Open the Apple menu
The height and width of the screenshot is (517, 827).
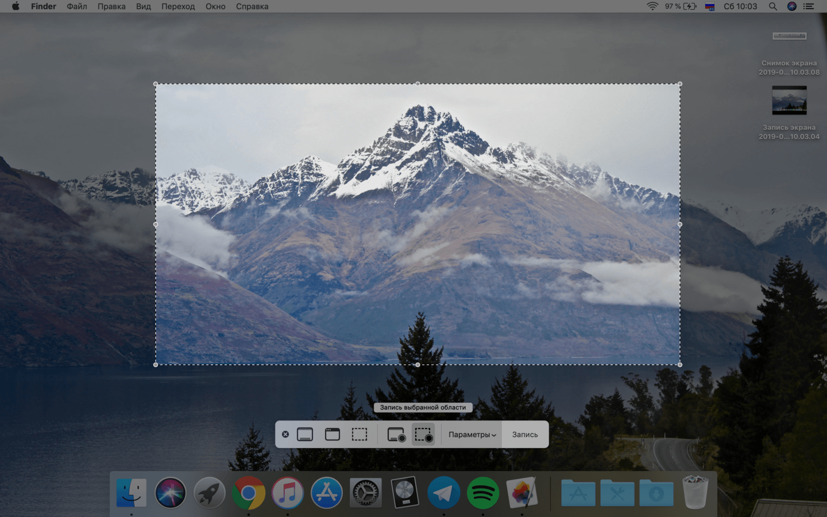(16, 6)
